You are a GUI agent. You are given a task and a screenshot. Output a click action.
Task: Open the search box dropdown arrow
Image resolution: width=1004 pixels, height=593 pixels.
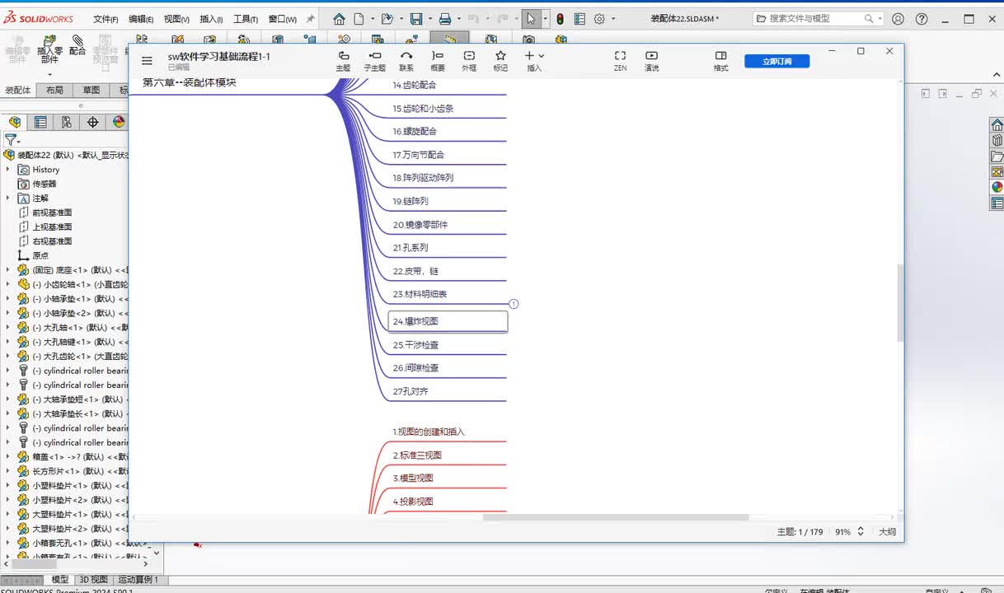point(880,19)
